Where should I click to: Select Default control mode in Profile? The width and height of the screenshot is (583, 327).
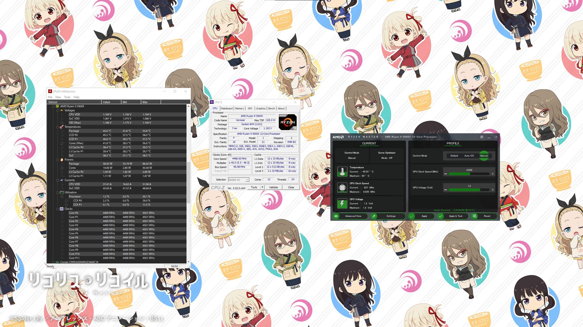(x=454, y=156)
